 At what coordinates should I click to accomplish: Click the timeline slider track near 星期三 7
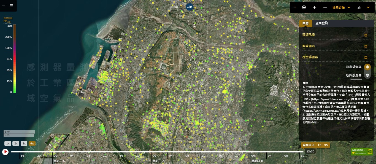click(154, 152)
